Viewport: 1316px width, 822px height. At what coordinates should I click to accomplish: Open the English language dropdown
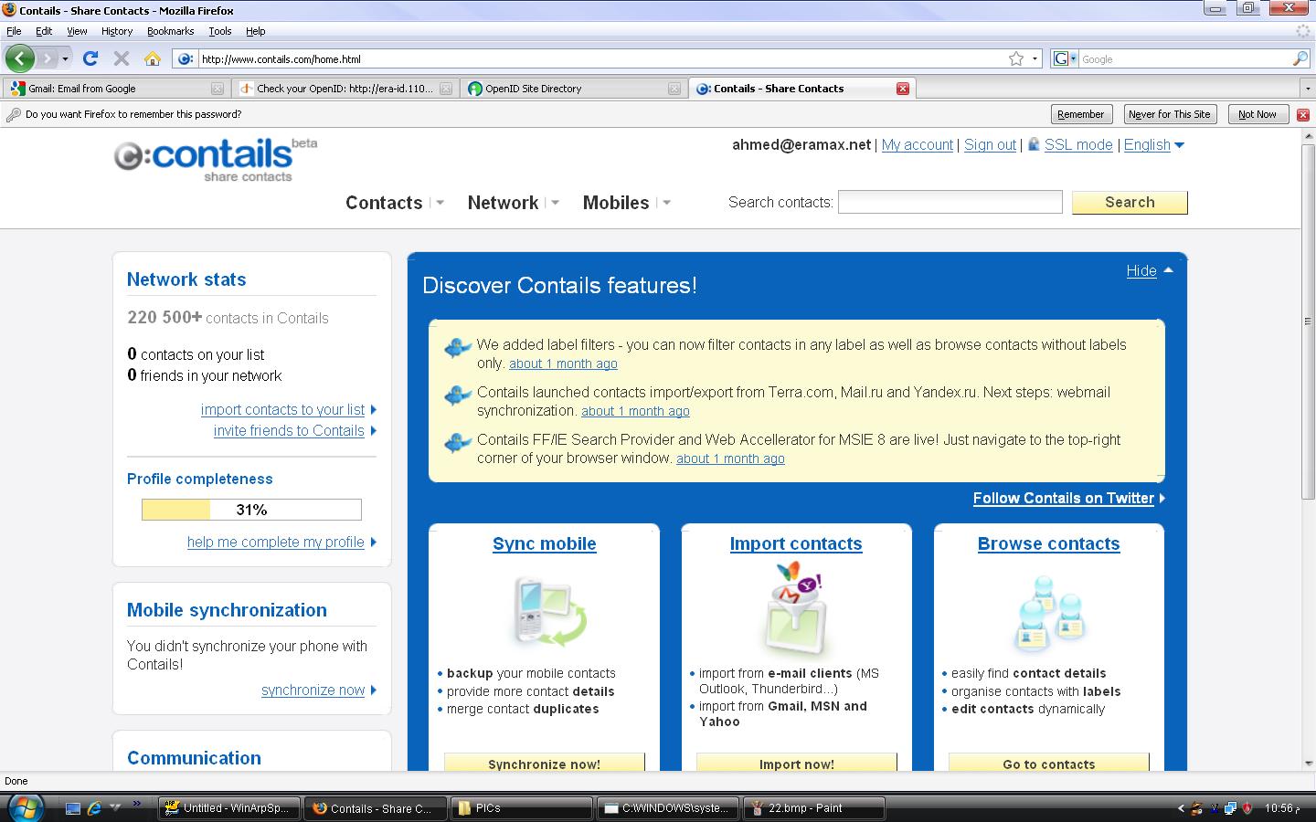click(1154, 144)
